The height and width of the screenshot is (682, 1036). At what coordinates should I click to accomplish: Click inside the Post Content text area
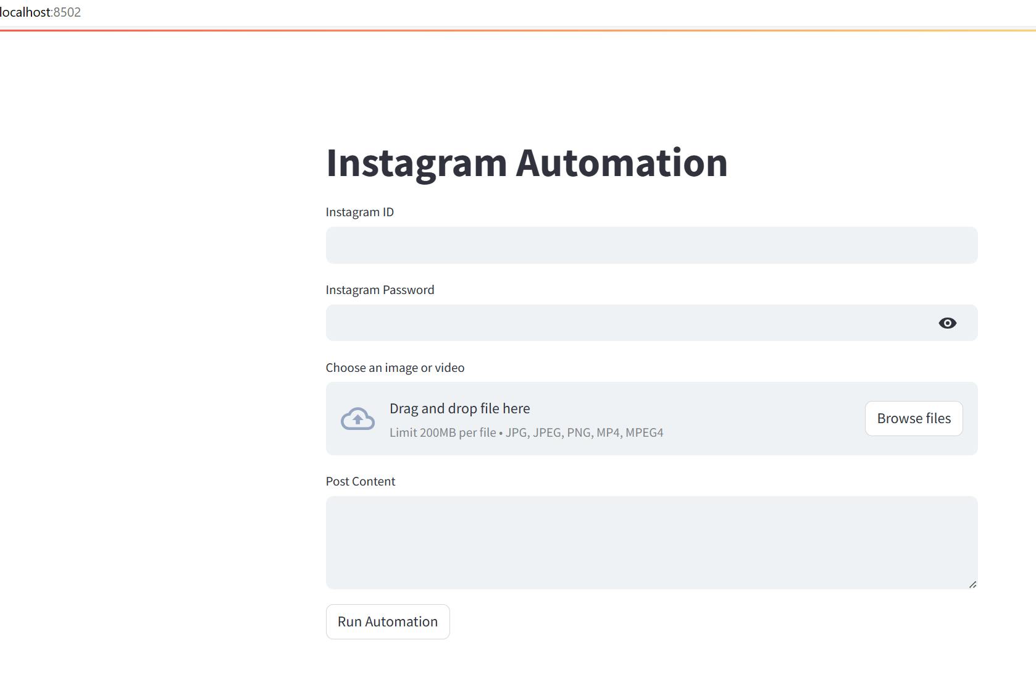point(651,542)
